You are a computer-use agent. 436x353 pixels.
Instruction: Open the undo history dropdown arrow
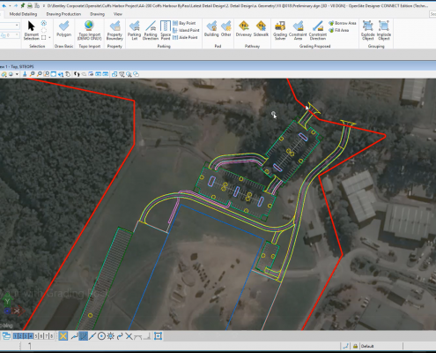pos(10,5)
